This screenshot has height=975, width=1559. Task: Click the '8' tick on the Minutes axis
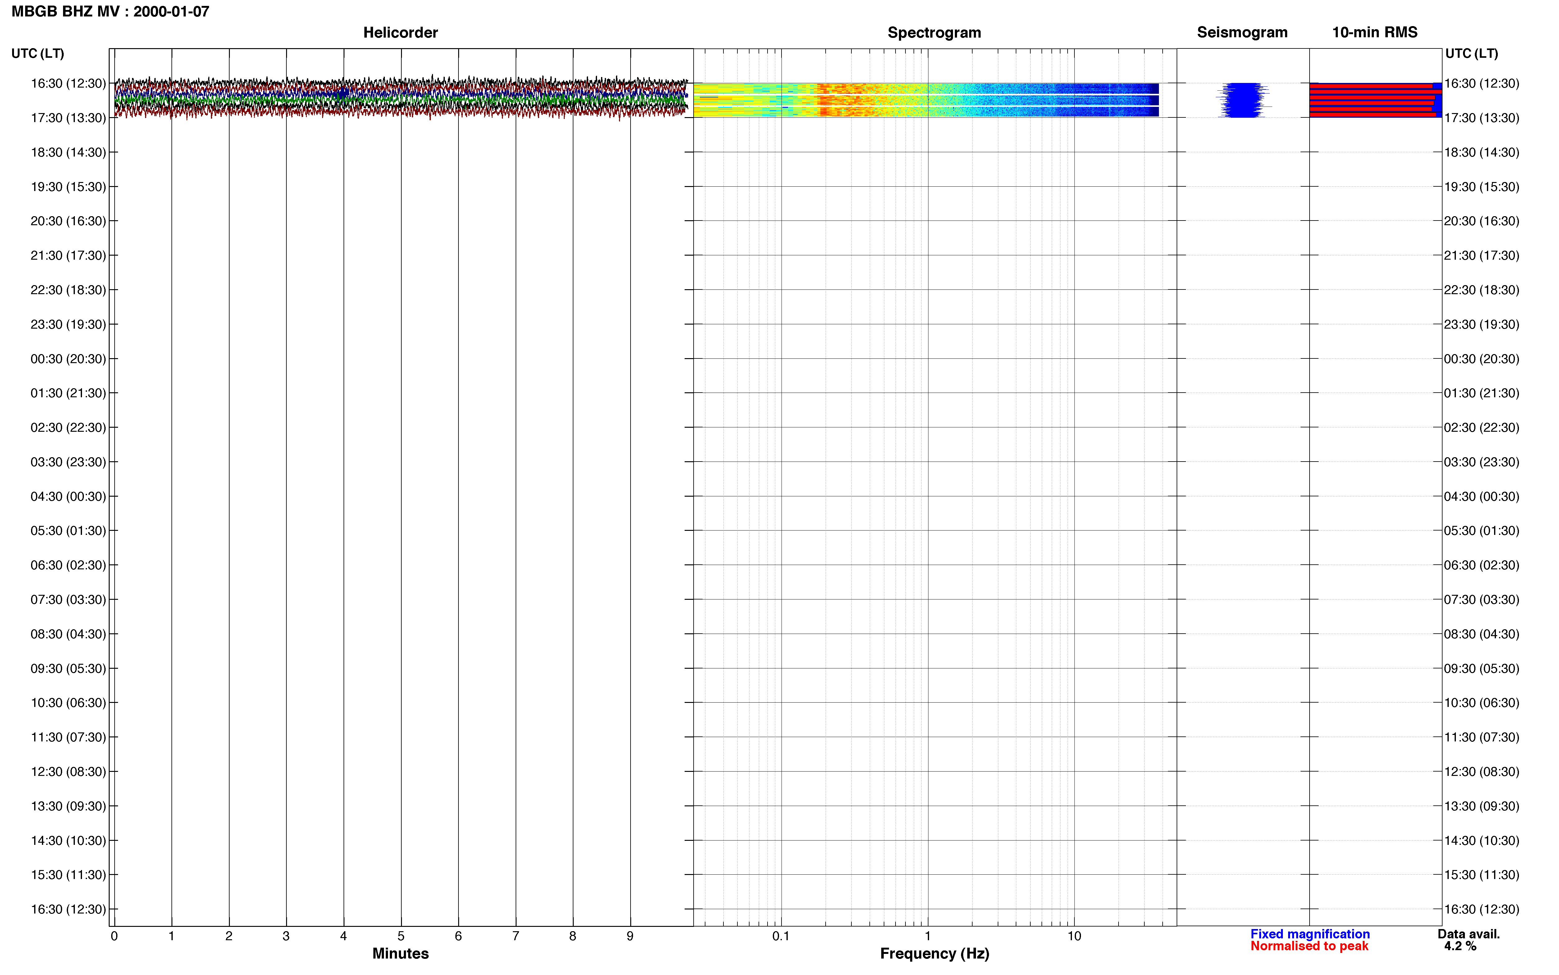(x=572, y=936)
